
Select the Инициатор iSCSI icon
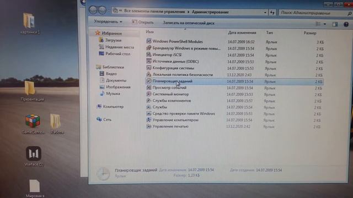(148, 54)
